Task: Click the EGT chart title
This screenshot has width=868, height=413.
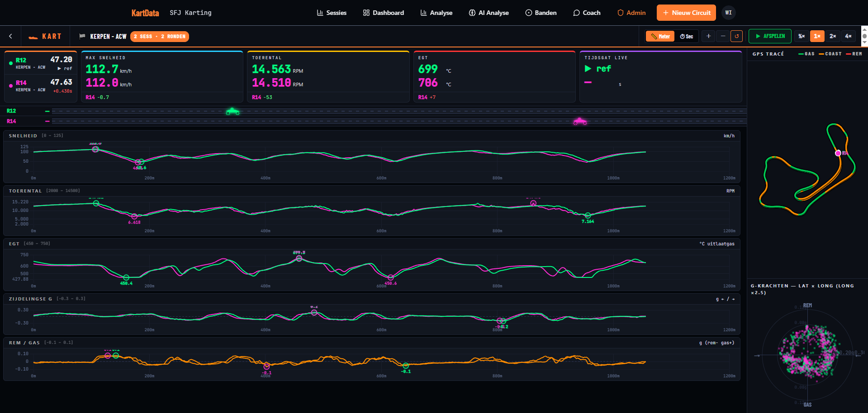Action: tap(14, 244)
